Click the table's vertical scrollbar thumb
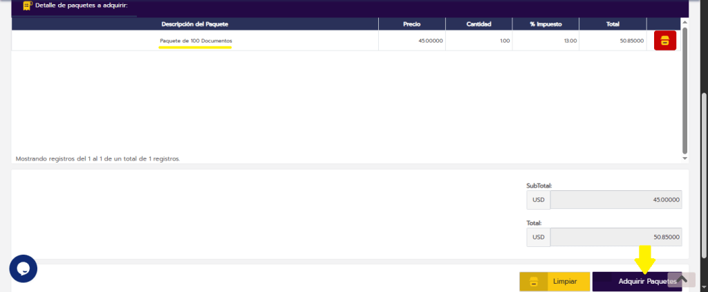708x292 pixels. pyautogui.click(x=684, y=90)
